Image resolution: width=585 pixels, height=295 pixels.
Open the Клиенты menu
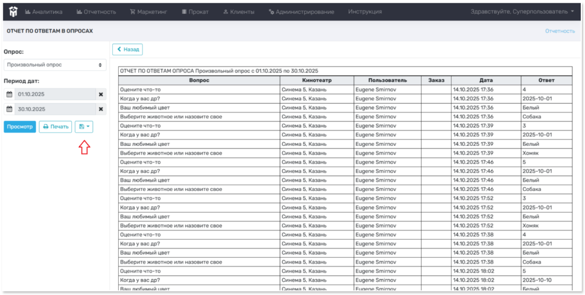tap(238, 12)
